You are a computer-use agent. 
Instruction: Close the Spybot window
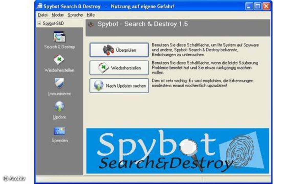point(266,6)
